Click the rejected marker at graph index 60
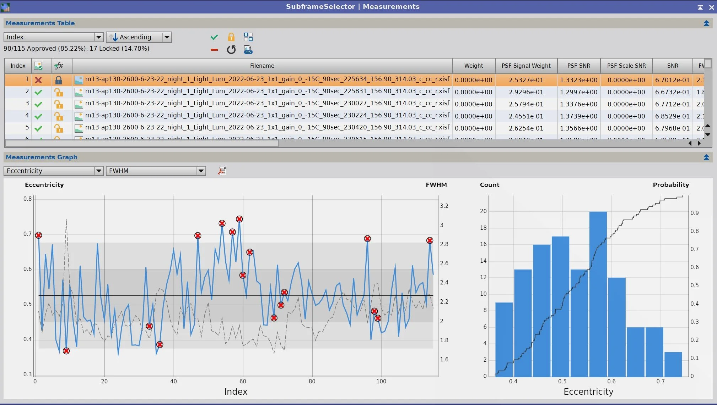The width and height of the screenshot is (717, 405). (243, 275)
